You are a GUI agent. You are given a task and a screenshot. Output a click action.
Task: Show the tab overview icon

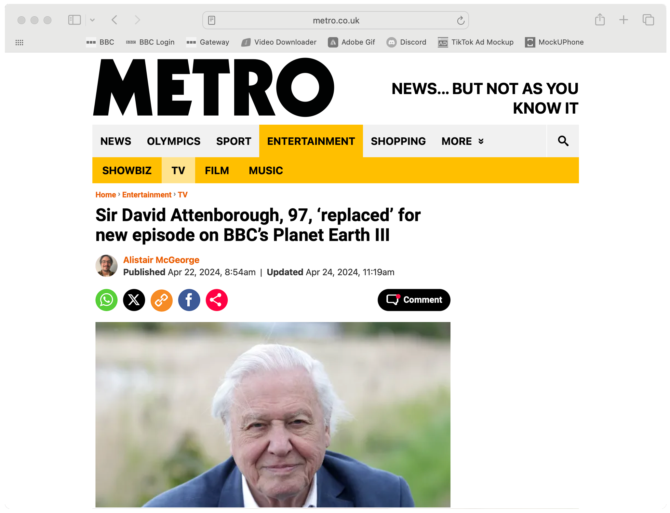coord(648,20)
